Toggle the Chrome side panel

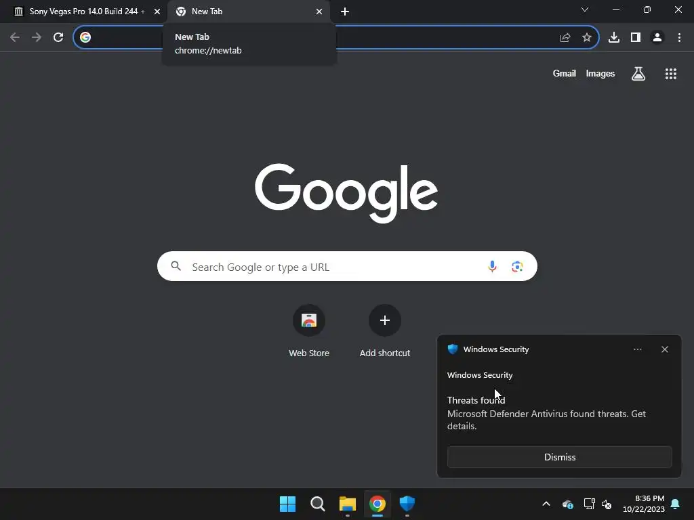coord(636,38)
